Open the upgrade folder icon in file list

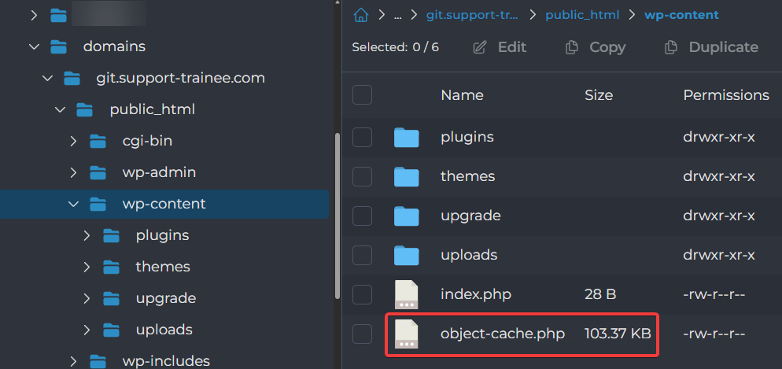pos(407,216)
